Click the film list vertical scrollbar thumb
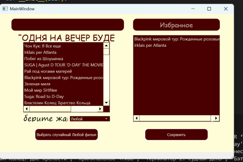Screen dimensions: 243x162 [x=106, y=52]
